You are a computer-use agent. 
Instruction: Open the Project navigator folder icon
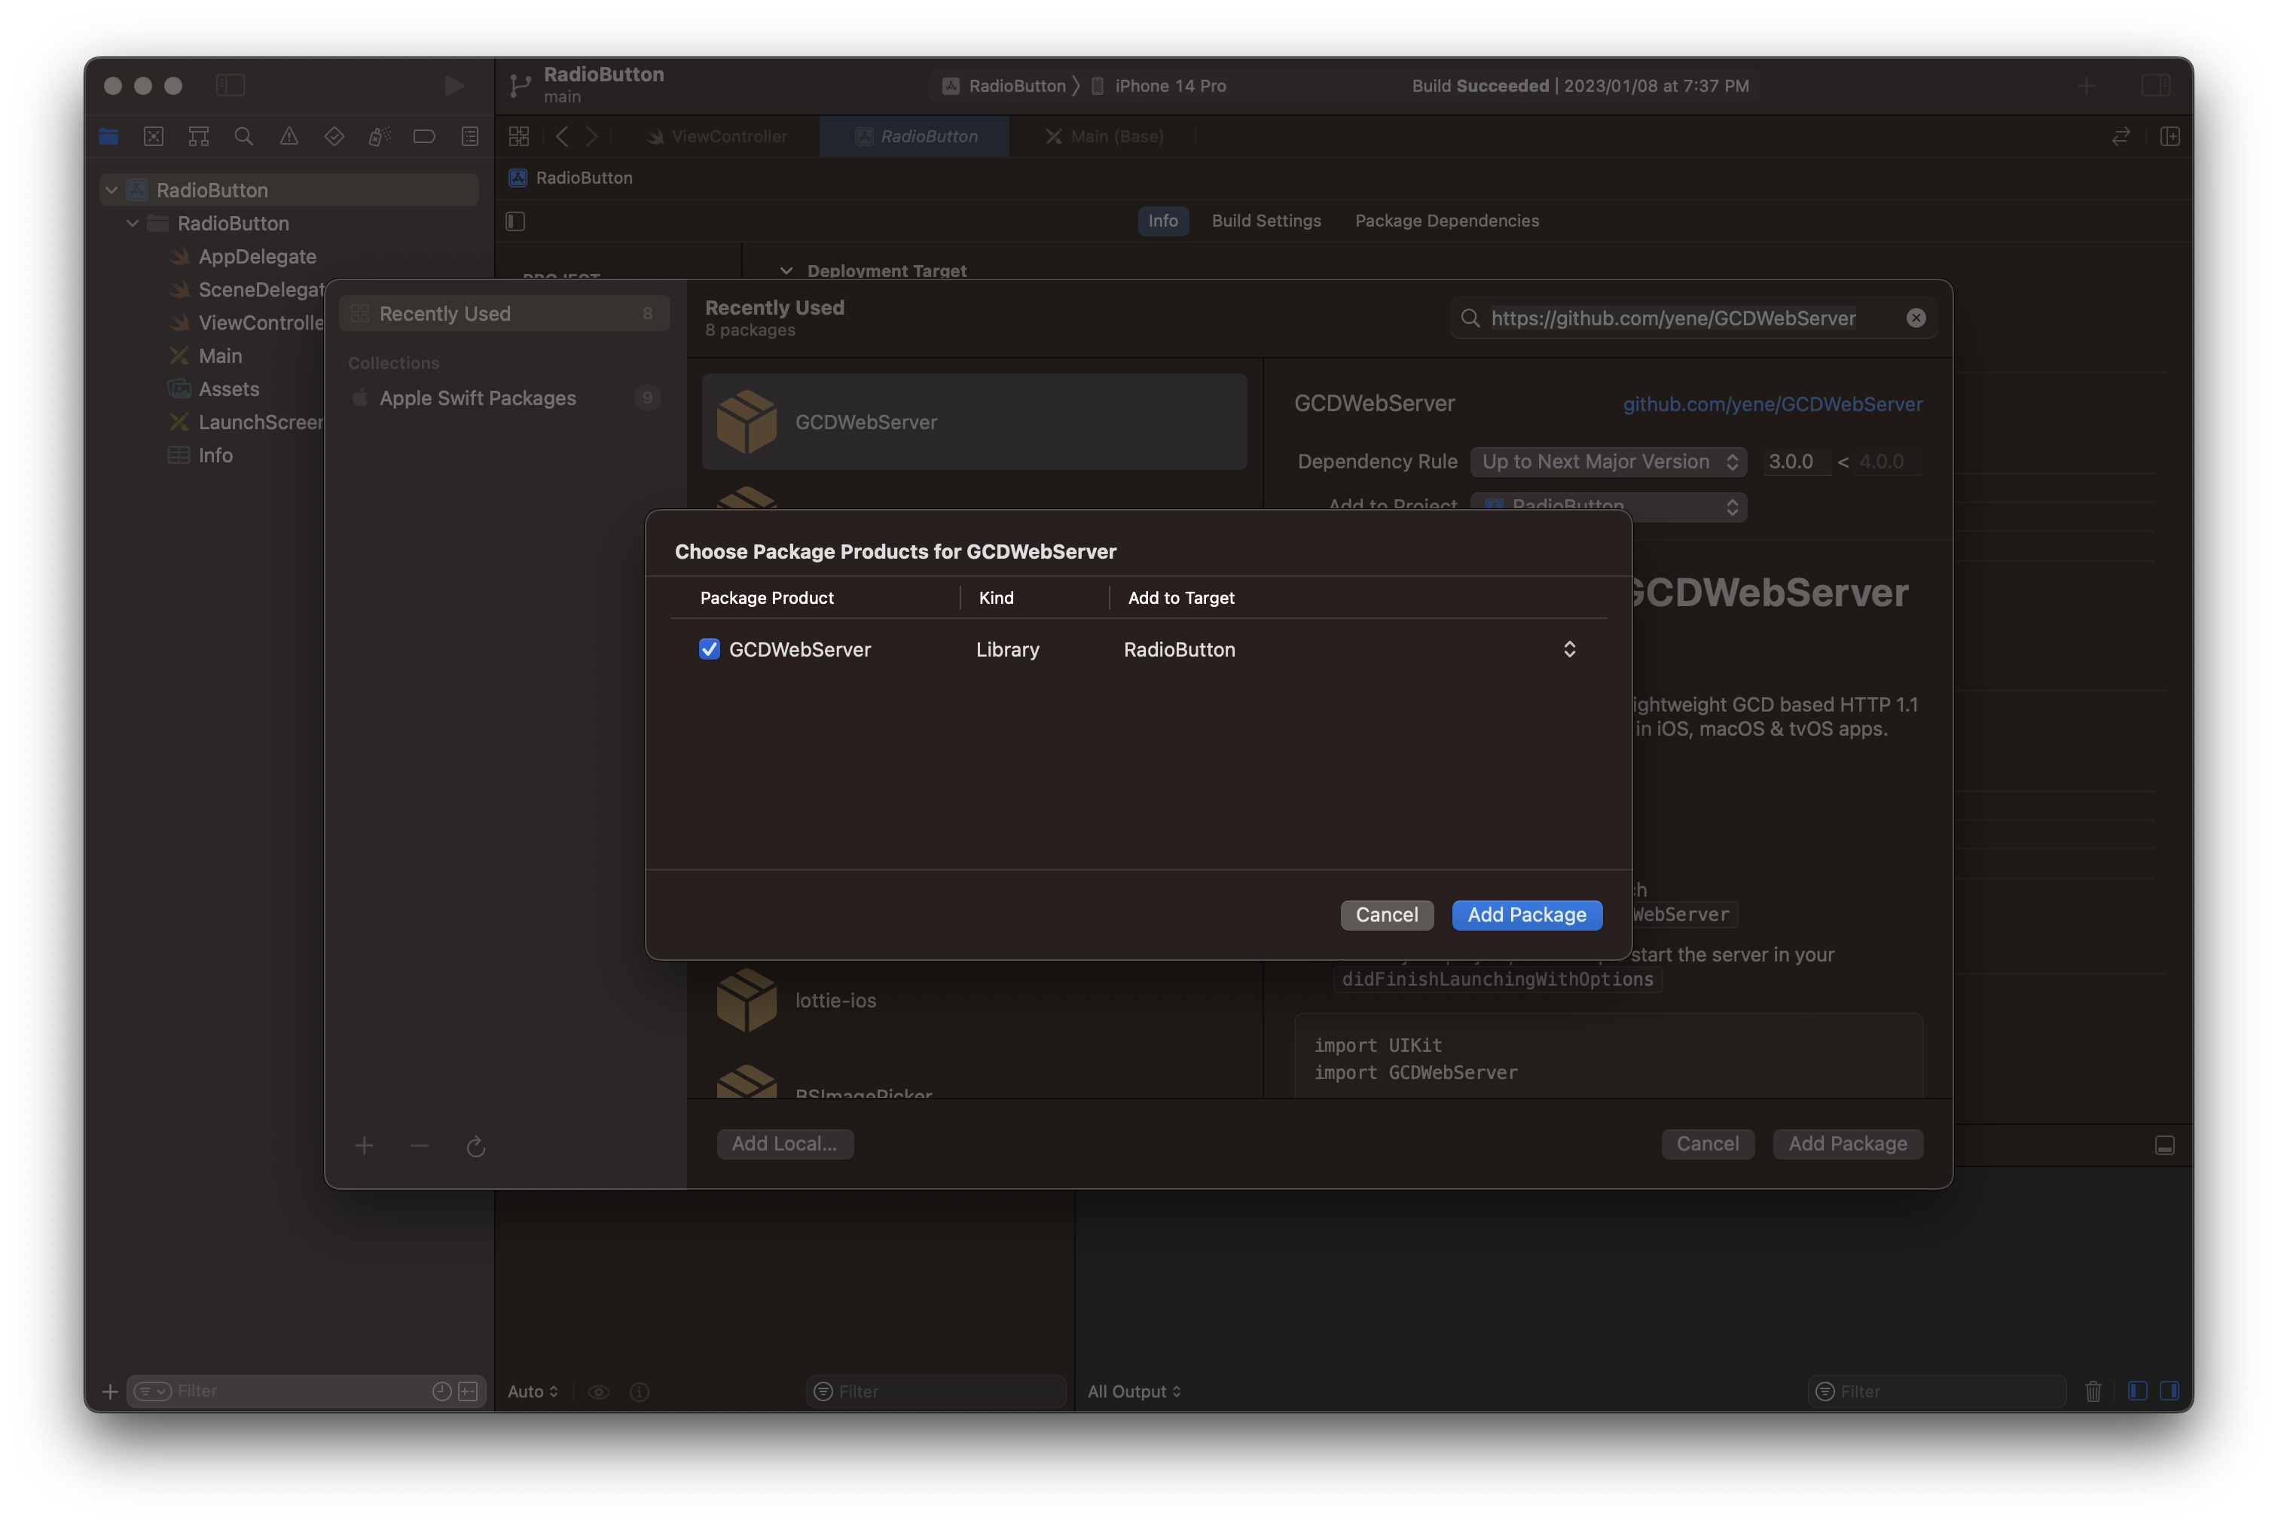109,137
